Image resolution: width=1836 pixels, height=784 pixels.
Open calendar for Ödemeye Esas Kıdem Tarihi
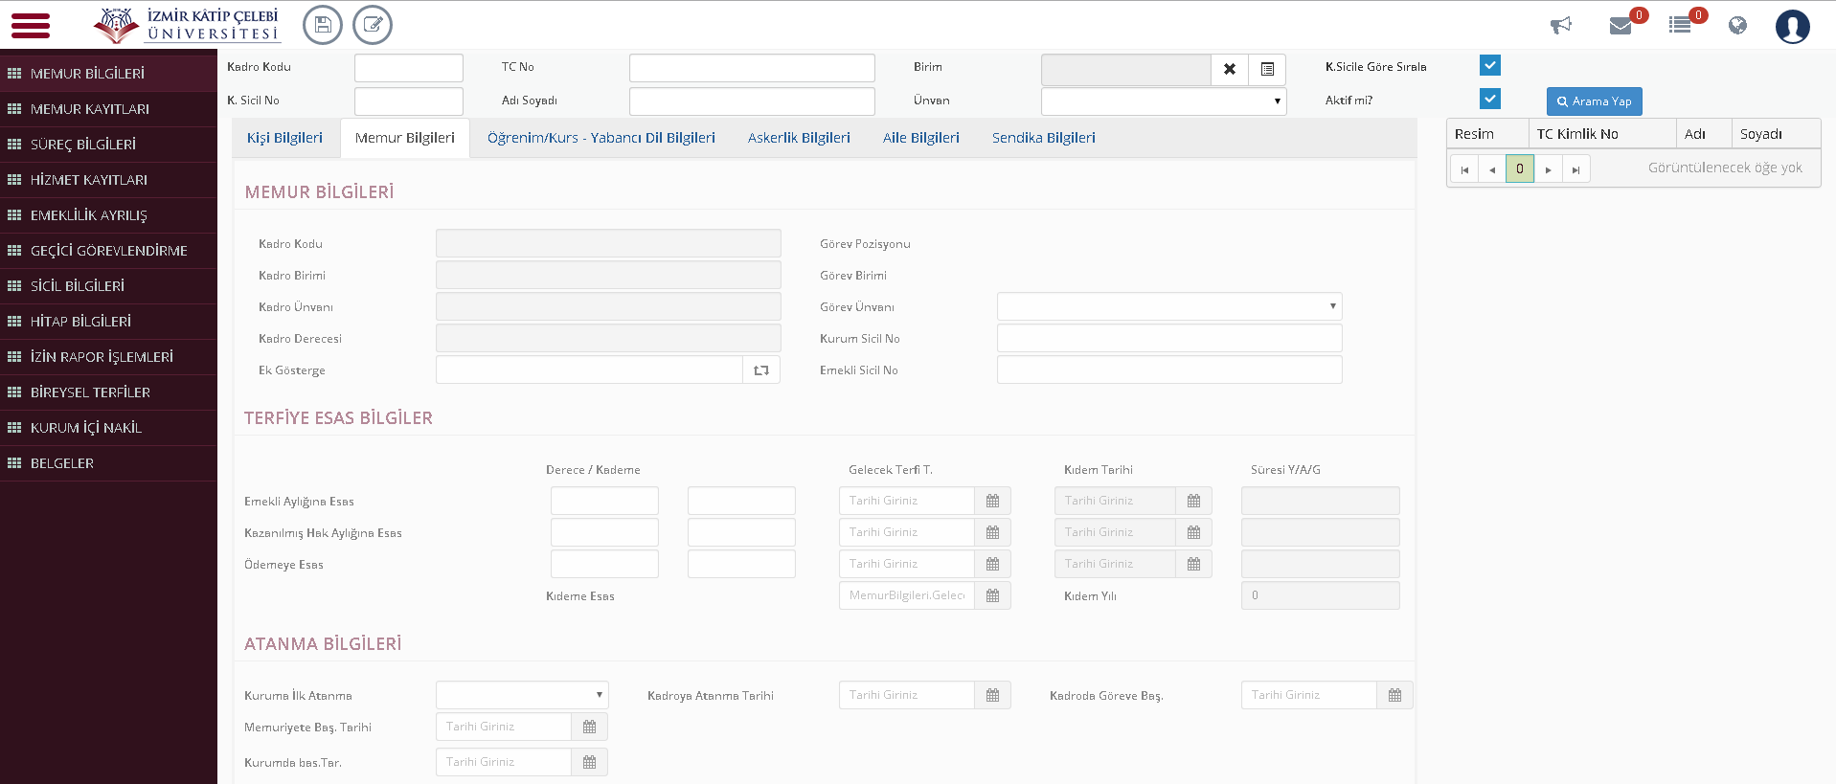click(1193, 564)
